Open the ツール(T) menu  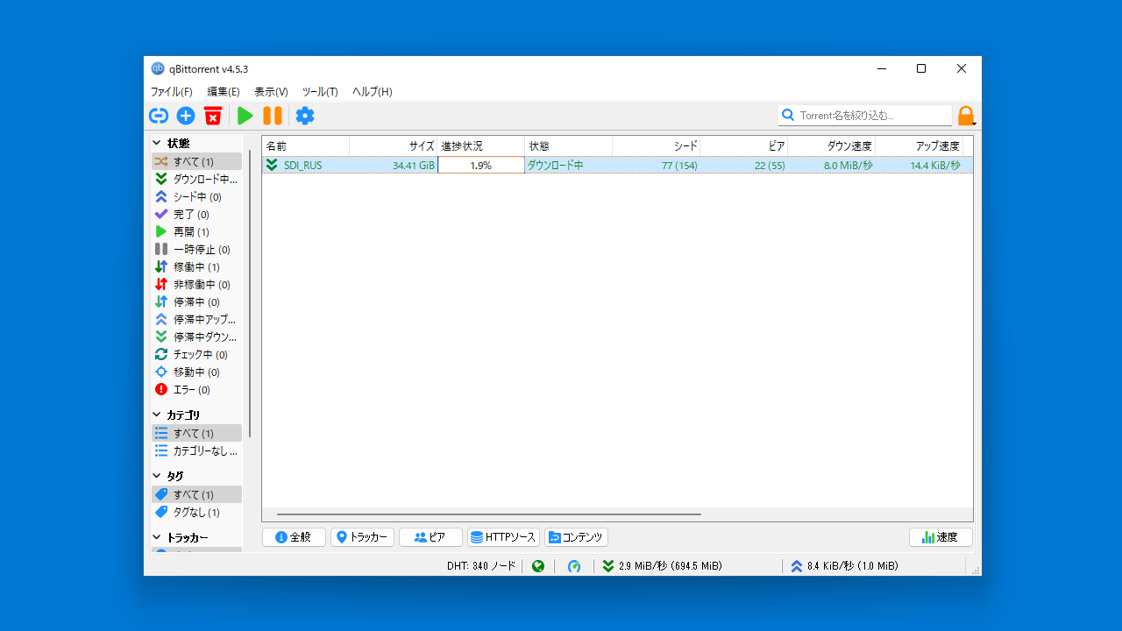coord(320,91)
